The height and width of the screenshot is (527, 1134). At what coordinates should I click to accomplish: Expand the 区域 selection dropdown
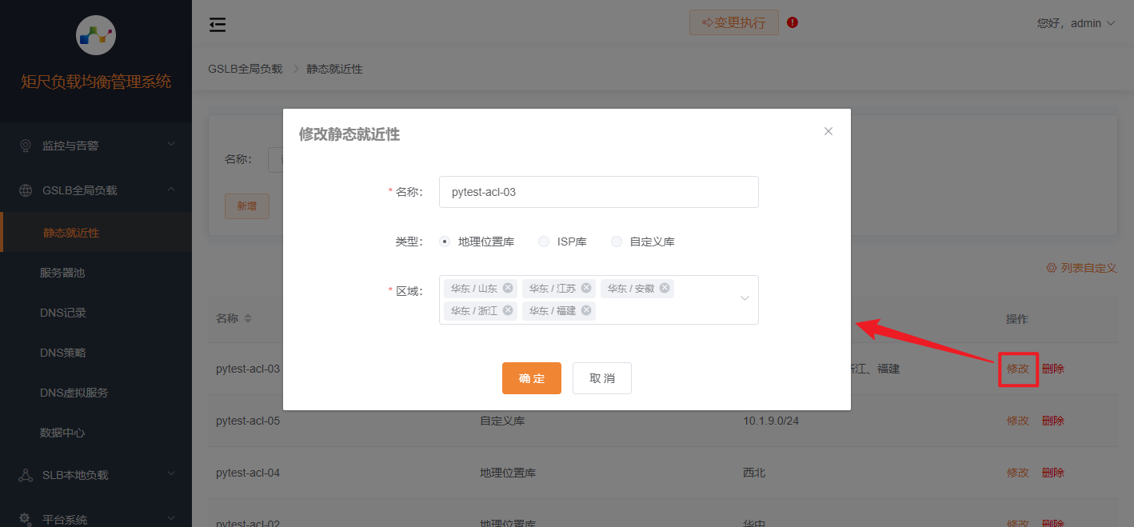pos(744,299)
